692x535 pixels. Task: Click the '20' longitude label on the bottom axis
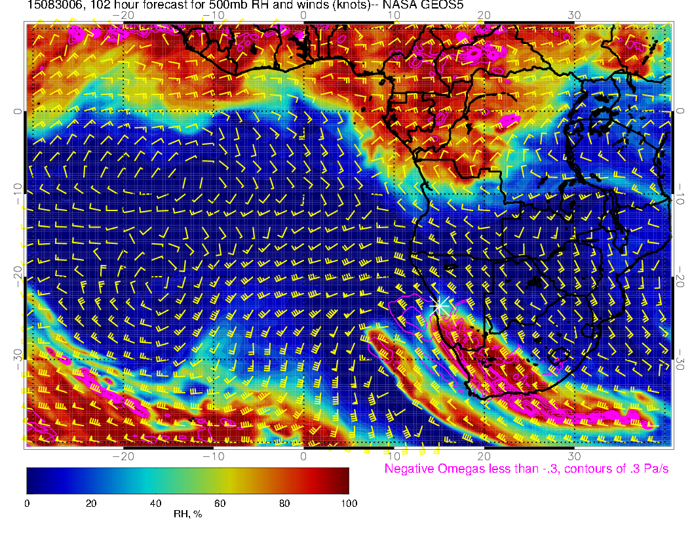484,456
